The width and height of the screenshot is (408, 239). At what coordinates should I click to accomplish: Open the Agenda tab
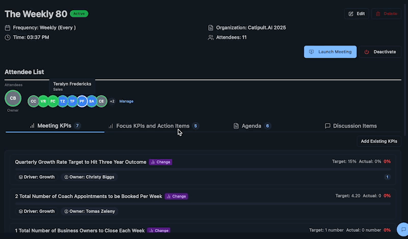click(x=252, y=126)
